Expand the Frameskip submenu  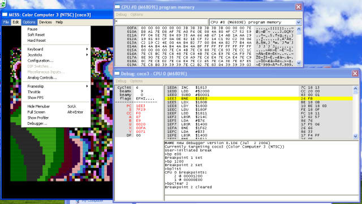(x=55, y=86)
